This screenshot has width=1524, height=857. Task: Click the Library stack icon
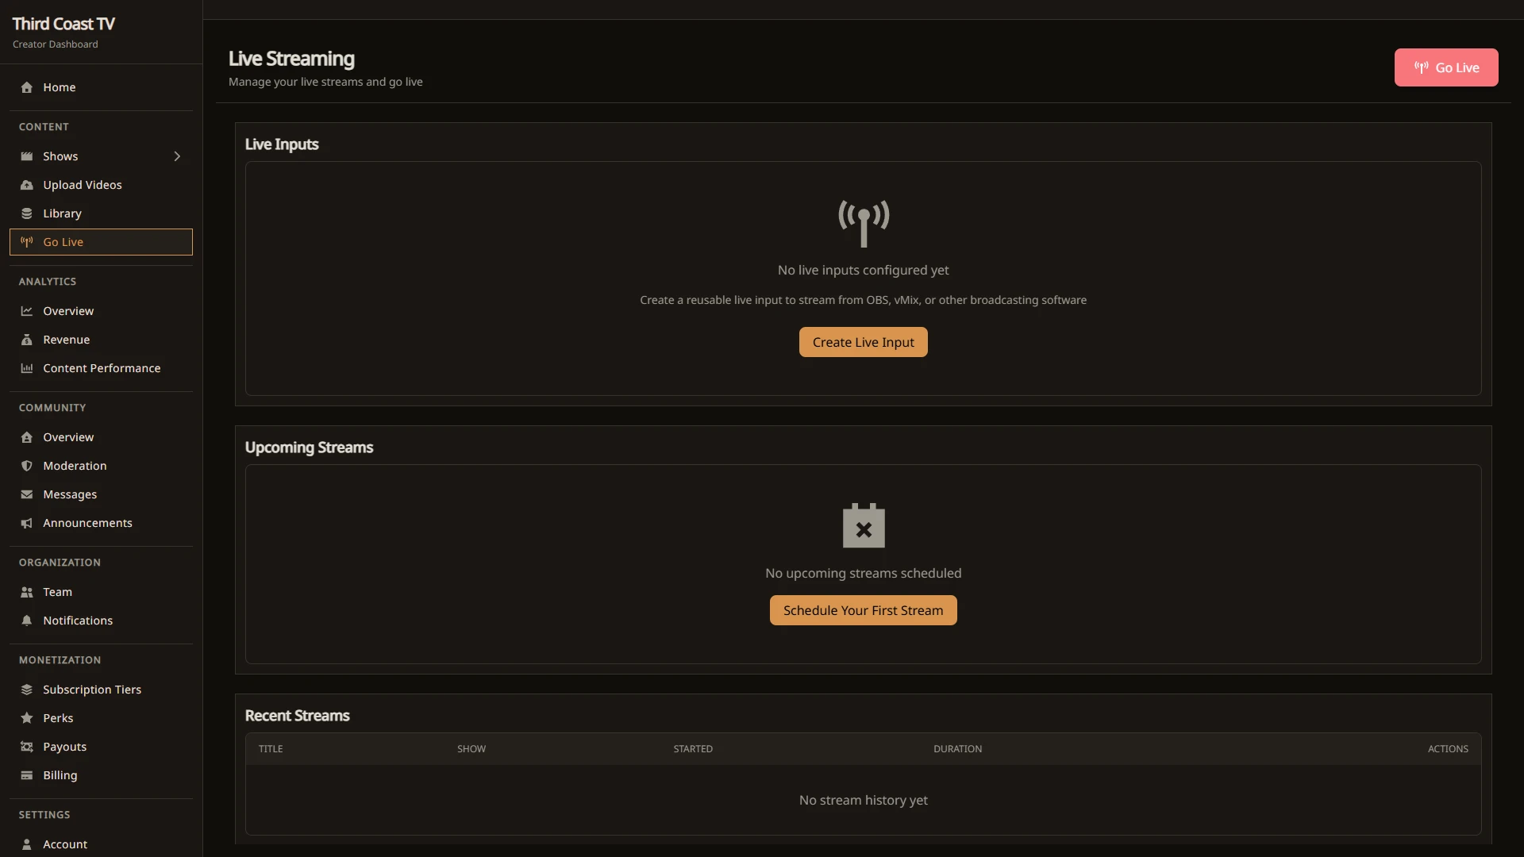[27, 213]
